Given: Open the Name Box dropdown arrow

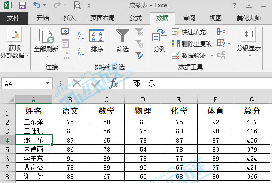Looking at the screenshot, I should click(x=47, y=83).
